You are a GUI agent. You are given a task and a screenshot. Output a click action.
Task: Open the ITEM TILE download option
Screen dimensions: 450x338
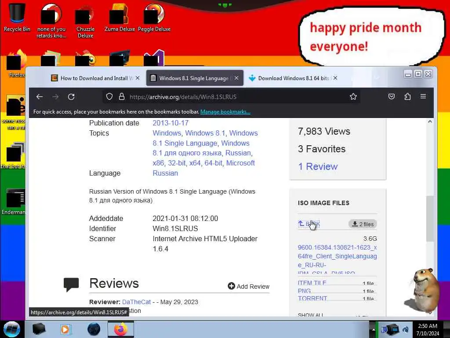click(x=312, y=283)
